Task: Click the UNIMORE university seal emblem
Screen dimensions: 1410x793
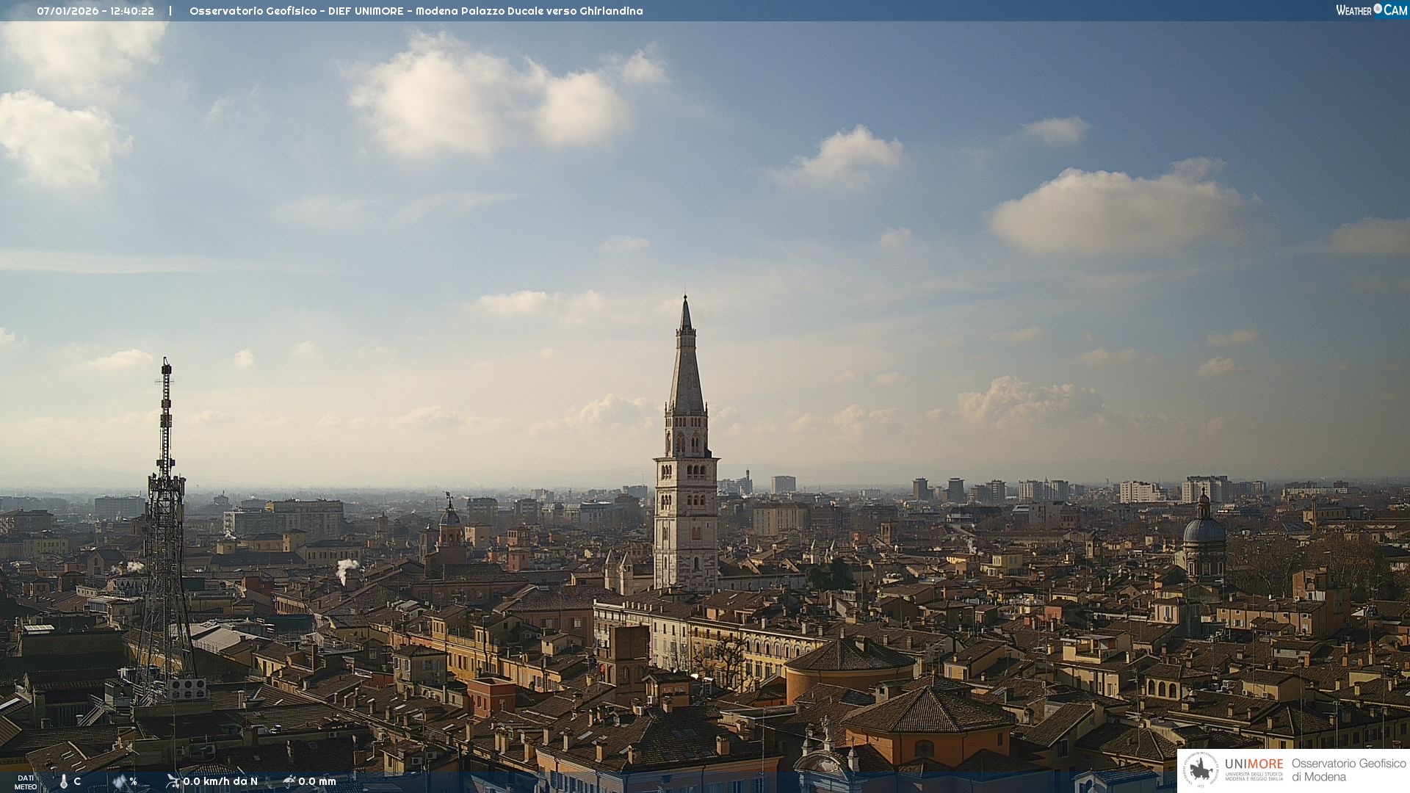Action: click(1201, 770)
